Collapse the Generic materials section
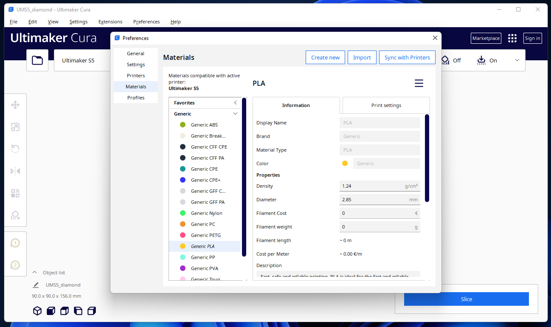 click(236, 114)
